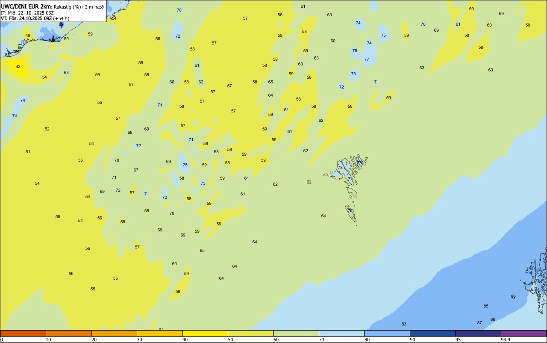
Task: Click the legend tick label '40'
Action: [185, 340]
